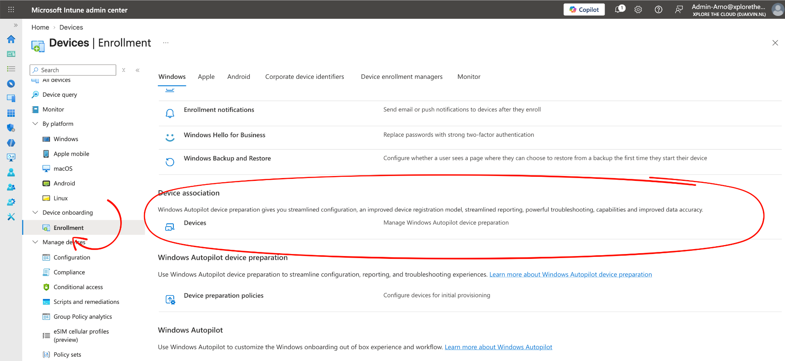Screen dimensions: 785x361
Task: Focus the sidebar Search field
Action: point(73,70)
